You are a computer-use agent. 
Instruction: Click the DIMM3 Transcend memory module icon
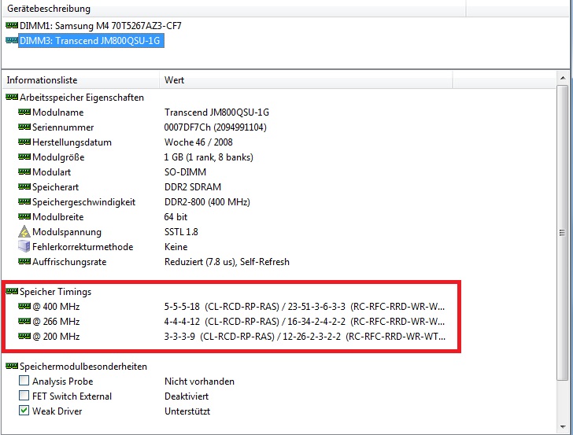(12, 41)
